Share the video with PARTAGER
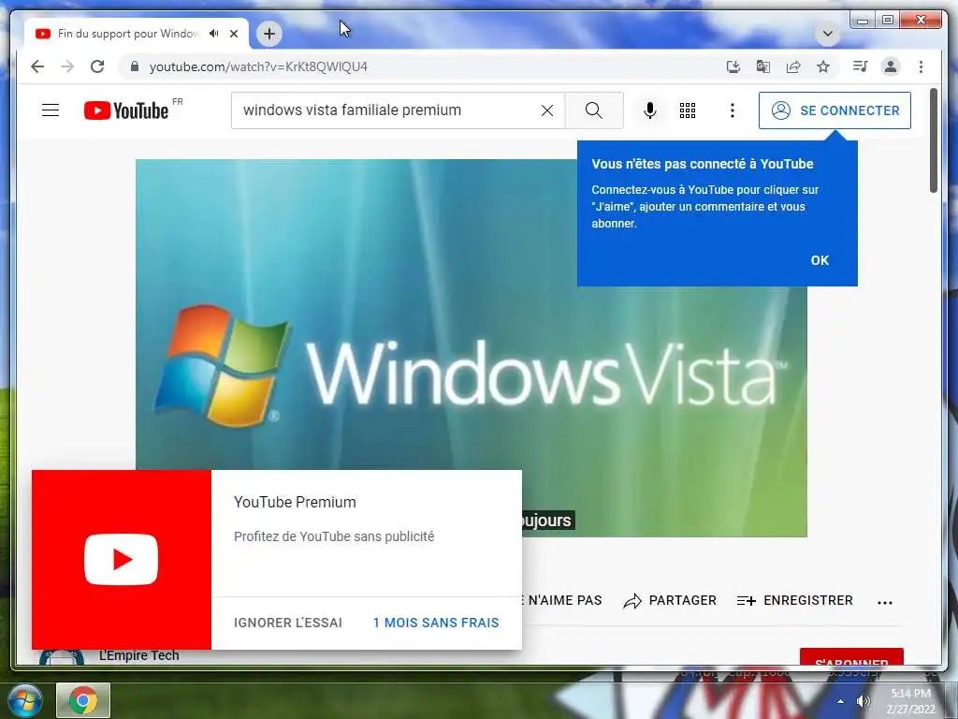The height and width of the screenshot is (719, 958). (x=670, y=600)
